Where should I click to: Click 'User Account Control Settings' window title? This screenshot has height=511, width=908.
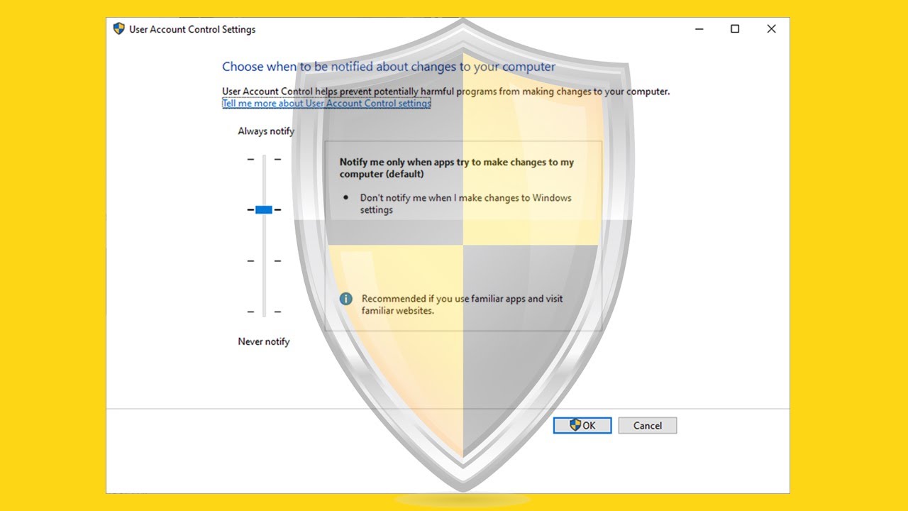point(192,30)
